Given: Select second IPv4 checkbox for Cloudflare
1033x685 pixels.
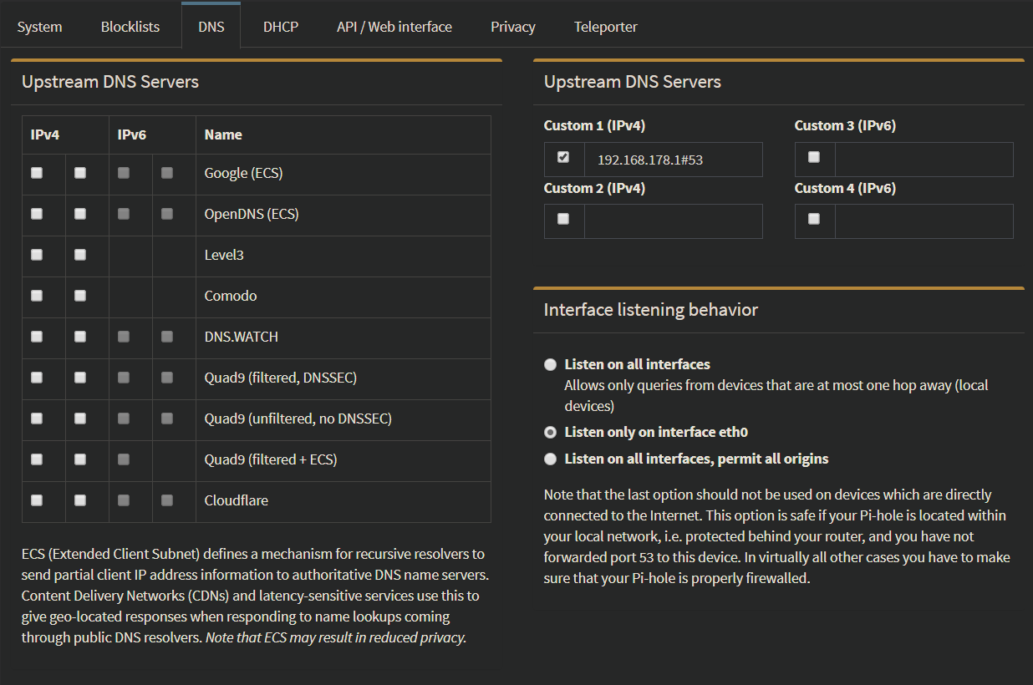Looking at the screenshot, I should tap(80, 500).
